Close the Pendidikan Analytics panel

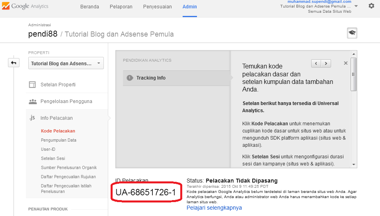[x=346, y=63]
